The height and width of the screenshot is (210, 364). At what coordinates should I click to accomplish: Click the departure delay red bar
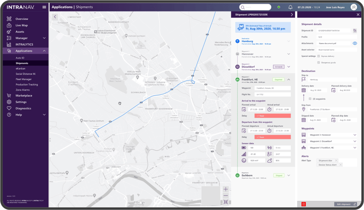coord(273,137)
